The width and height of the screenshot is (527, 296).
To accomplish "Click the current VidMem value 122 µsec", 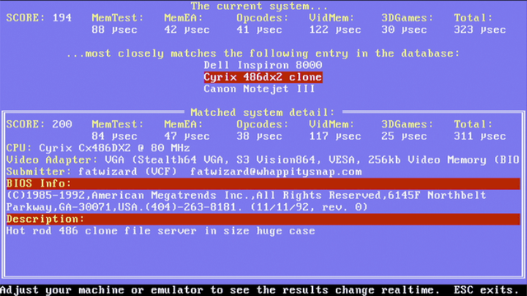I will click(x=335, y=30).
